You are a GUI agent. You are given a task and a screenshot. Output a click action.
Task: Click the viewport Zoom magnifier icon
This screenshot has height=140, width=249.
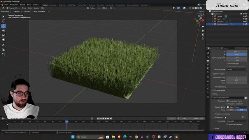[x=203, y=27]
